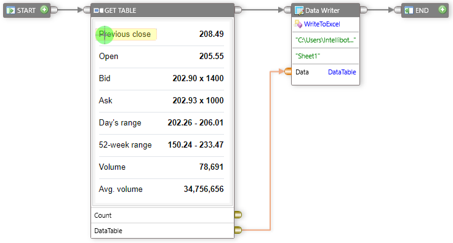The image size is (453, 243).
Task: Click the Count output row
Action: point(162,215)
